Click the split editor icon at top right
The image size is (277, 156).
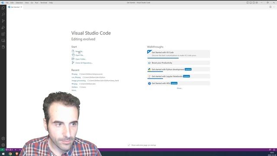tap(270, 7)
